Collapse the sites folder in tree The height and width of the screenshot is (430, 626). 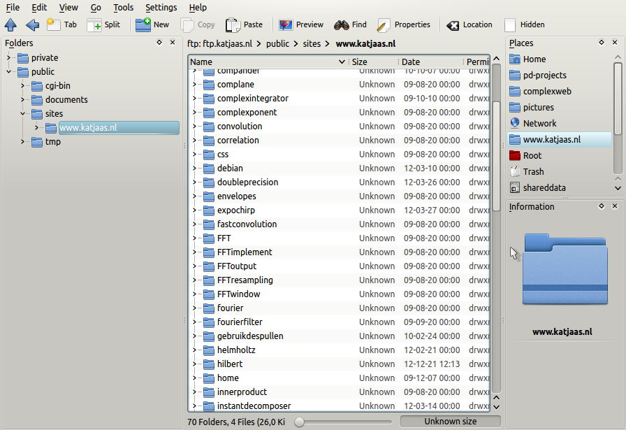23,114
